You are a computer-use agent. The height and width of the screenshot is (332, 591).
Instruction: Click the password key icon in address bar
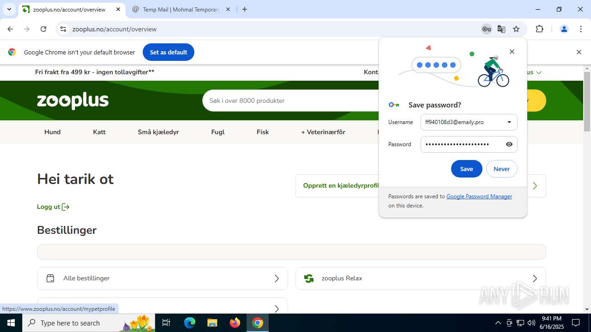click(486, 29)
